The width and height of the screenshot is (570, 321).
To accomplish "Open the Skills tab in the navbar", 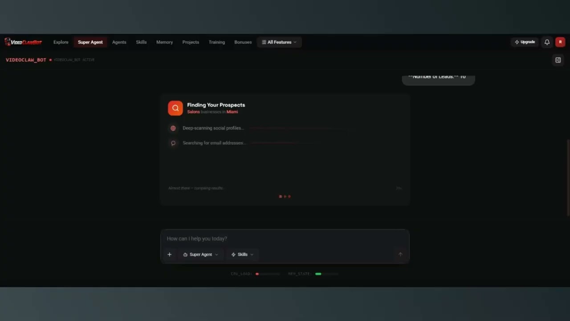I will click(141, 42).
